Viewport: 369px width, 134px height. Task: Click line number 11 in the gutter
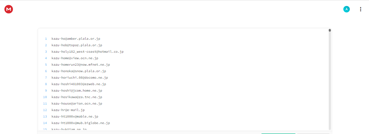[x=45, y=103]
